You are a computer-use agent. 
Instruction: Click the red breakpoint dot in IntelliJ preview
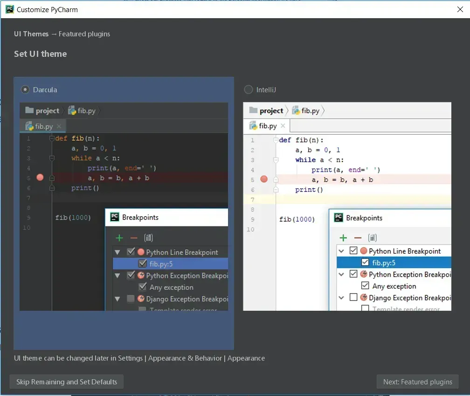pos(264,179)
